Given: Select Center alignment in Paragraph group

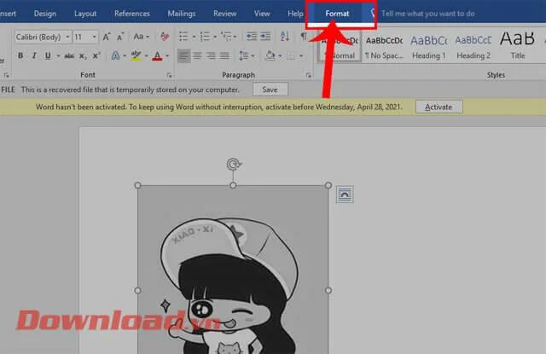Looking at the screenshot, I should 198,55.
